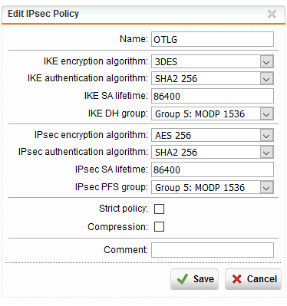The width and height of the screenshot is (287, 306).
Task: Click the IKE DH group label
Action: (118, 114)
